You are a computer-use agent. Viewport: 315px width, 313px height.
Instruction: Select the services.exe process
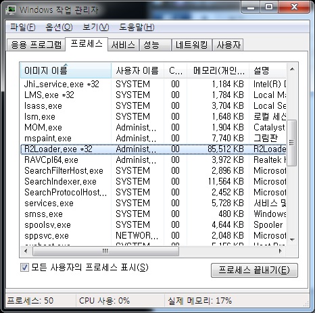tap(153, 203)
